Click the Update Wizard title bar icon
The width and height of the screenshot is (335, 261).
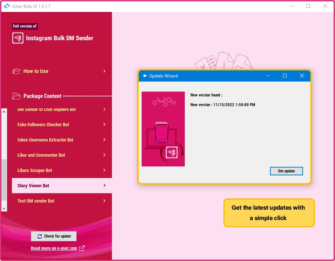click(x=145, y=76)
